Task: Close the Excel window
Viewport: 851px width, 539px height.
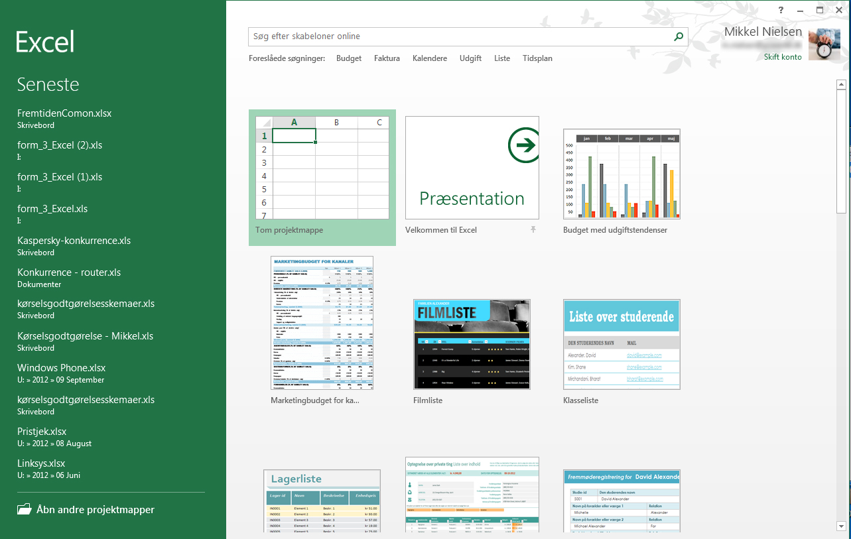Action: coord(838,10)
